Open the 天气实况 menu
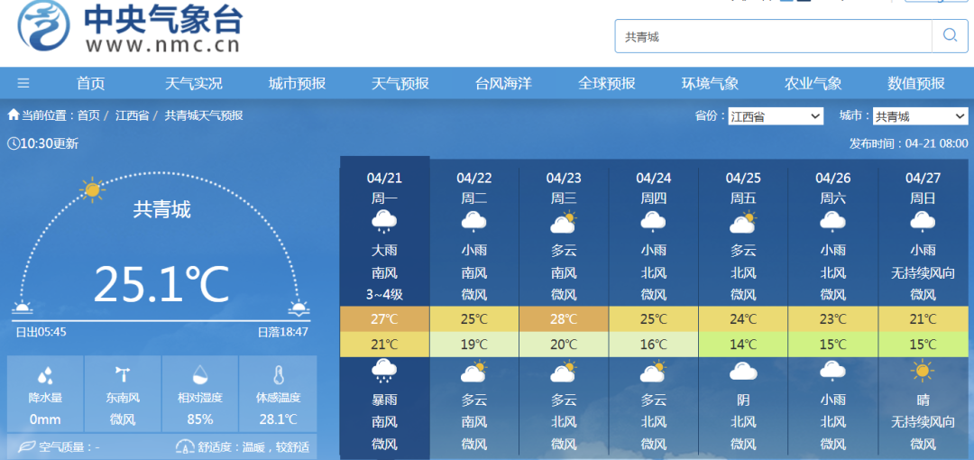The width and height of the screenshot is (974, 460). (x=193, y=83)
